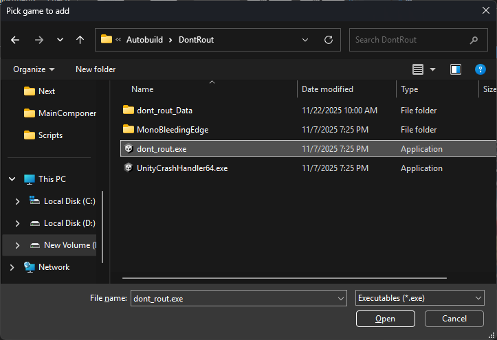497x340 pixels.
Task: Refresh the DontRout folder view
Action: [328, 40]
